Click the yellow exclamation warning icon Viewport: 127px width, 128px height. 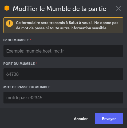tap(9, 23)
